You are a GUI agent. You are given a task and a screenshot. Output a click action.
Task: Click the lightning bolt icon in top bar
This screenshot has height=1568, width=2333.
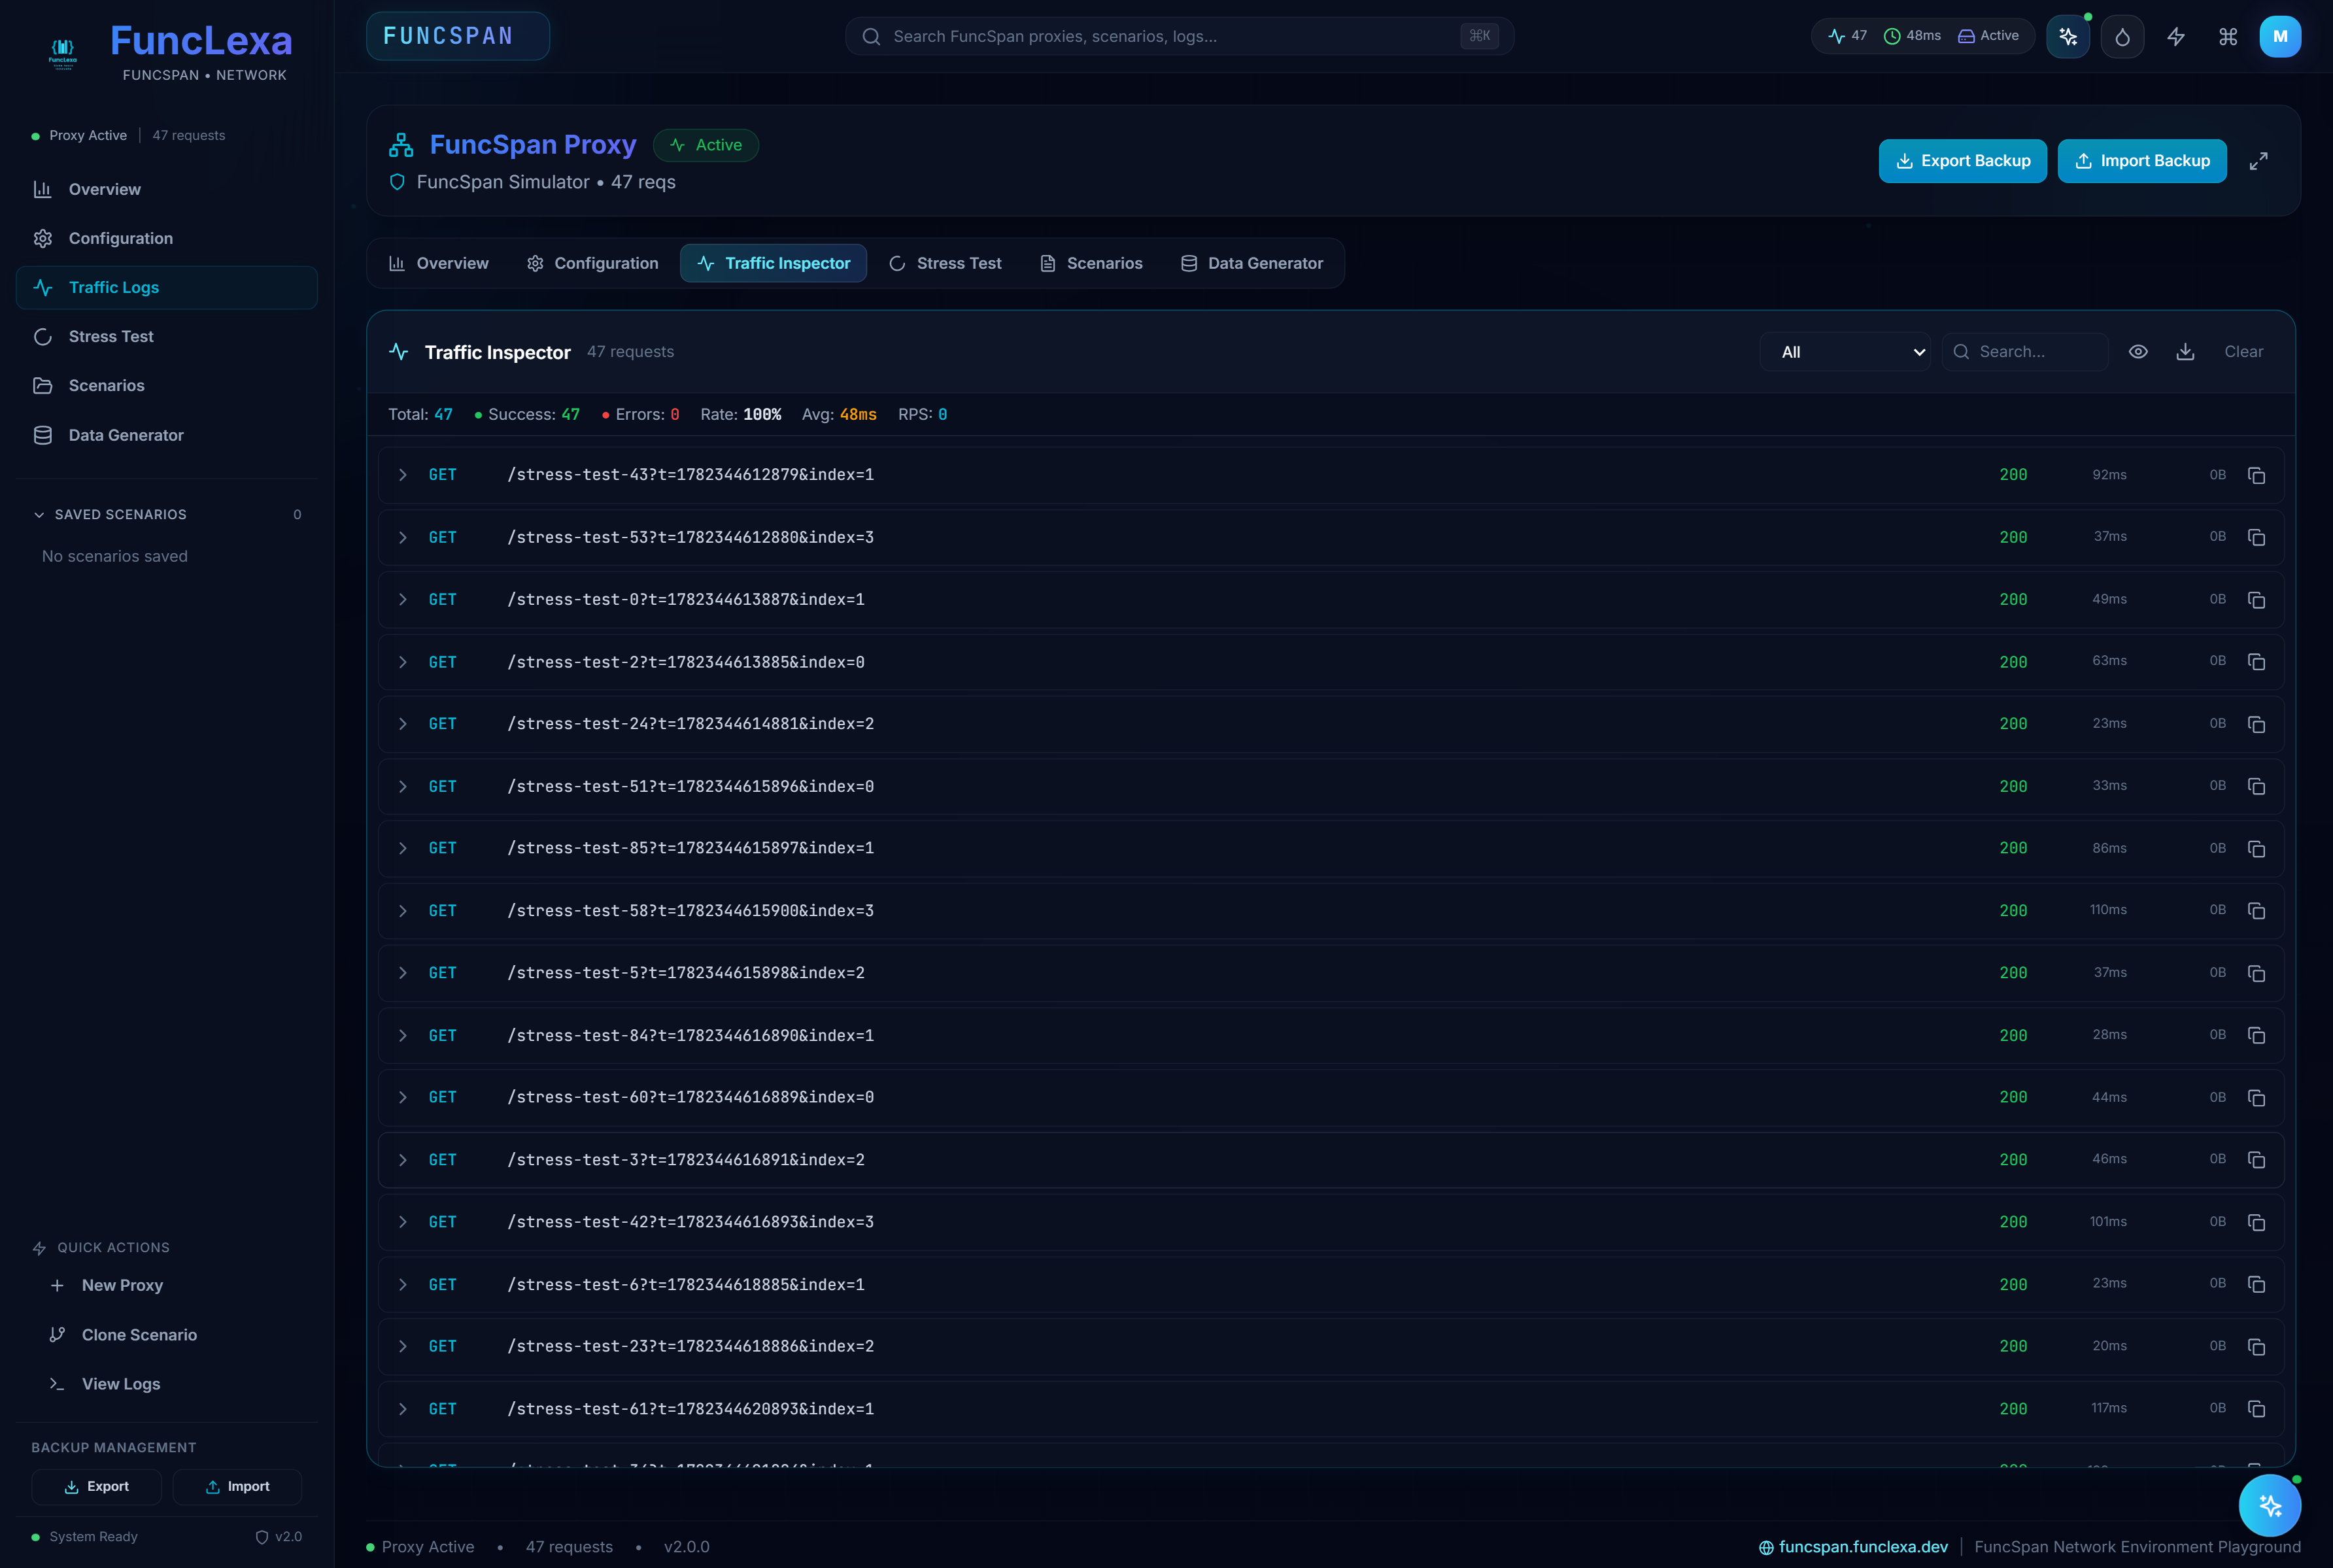pyautogui.click(x=2176, y=37)
